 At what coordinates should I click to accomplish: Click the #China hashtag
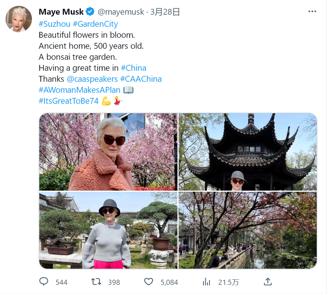point(133,68)
